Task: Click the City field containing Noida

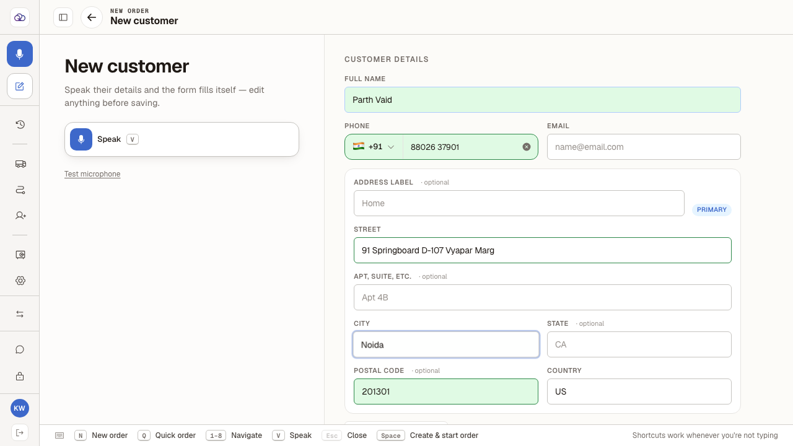Action: tap(446, 344)
